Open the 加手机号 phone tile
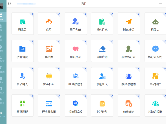Screen dimensions: 166x124 pyautogui.click(x=49, y=78)
